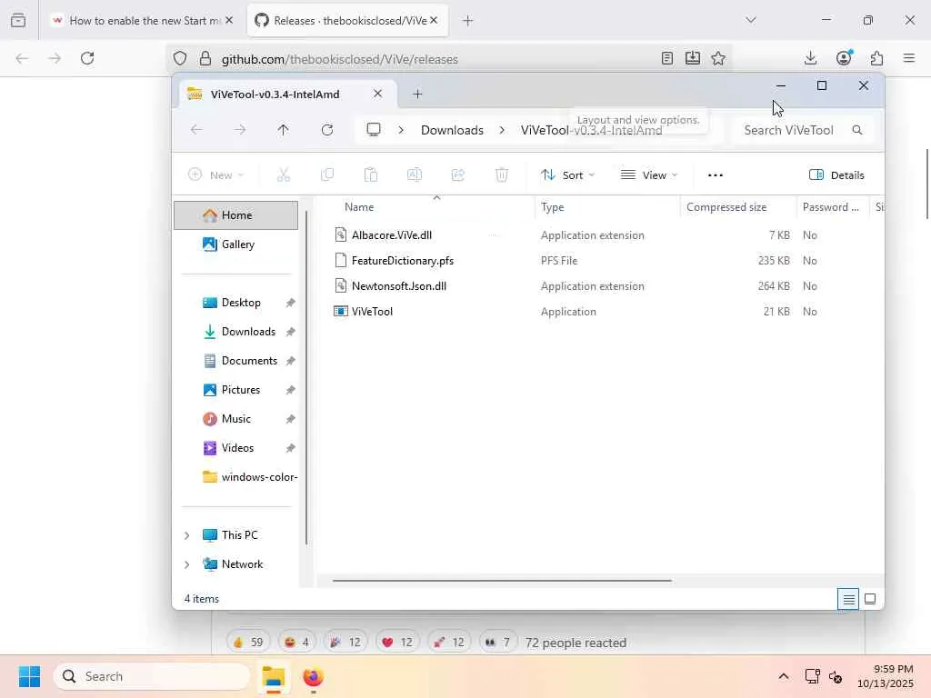Click the horizontal scrollbar in file list
This screenshot has width=931, height=698.
pyautogui.click(x=502, y=581)
